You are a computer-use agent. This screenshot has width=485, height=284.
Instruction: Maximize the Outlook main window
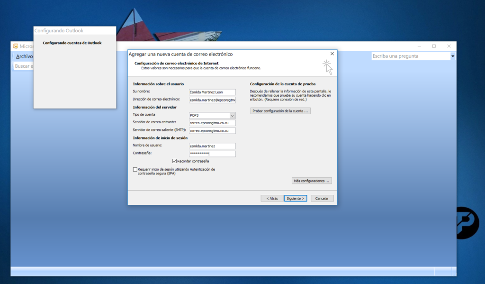[434, 46]
